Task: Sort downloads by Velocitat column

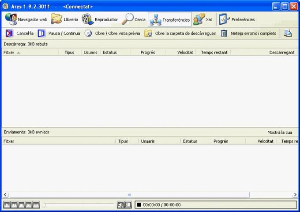Action: (x=180, y=52)
